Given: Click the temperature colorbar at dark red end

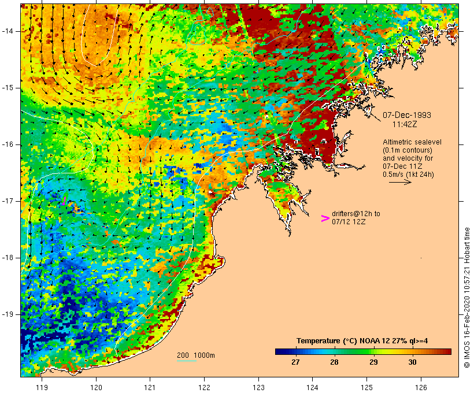Looking at the screenshot, I should point(447,351).
